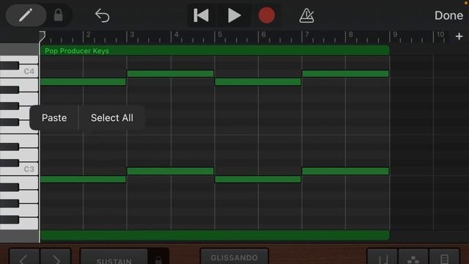
Task: Click bar 9 on the ruler
Action: tap(395, 34)
